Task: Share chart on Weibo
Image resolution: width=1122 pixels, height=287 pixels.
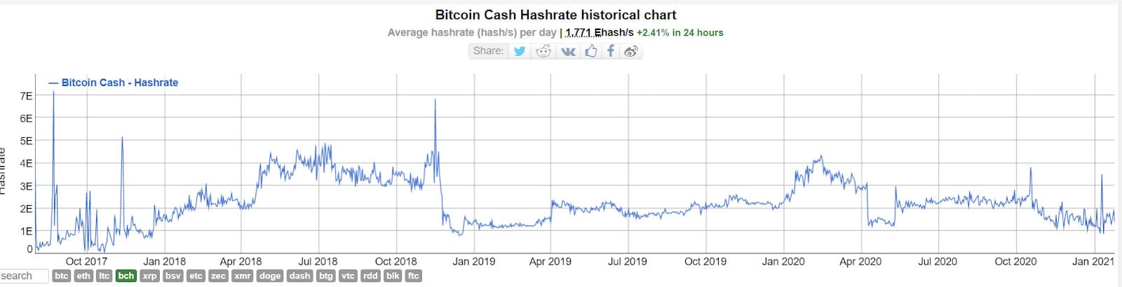Action: 630,51
